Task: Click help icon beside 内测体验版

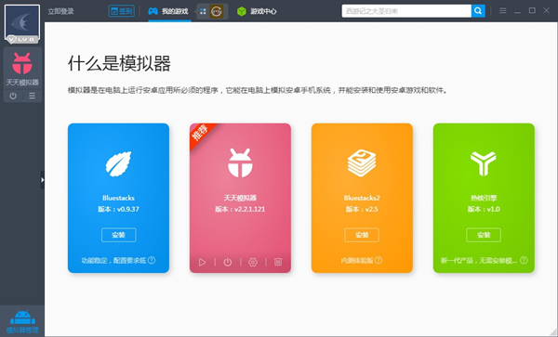Action: pos(379,260)
